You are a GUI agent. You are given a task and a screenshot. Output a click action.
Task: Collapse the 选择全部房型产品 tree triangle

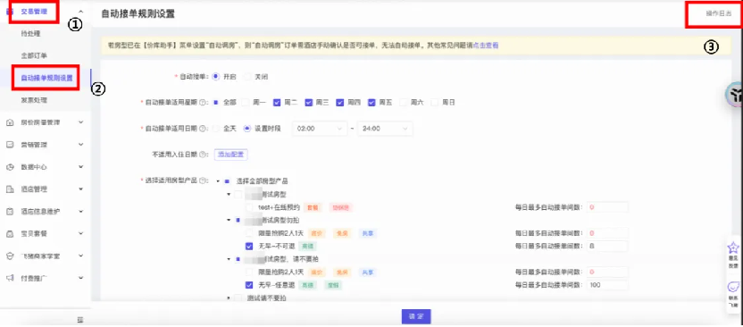coord(217,181)
